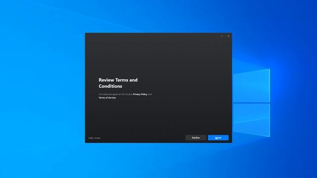Image resolution: width=317 pixels, height=178 pixels.
Task: Close the Oculus setup window
Action: pyautogui.click(x=228, y=36)
